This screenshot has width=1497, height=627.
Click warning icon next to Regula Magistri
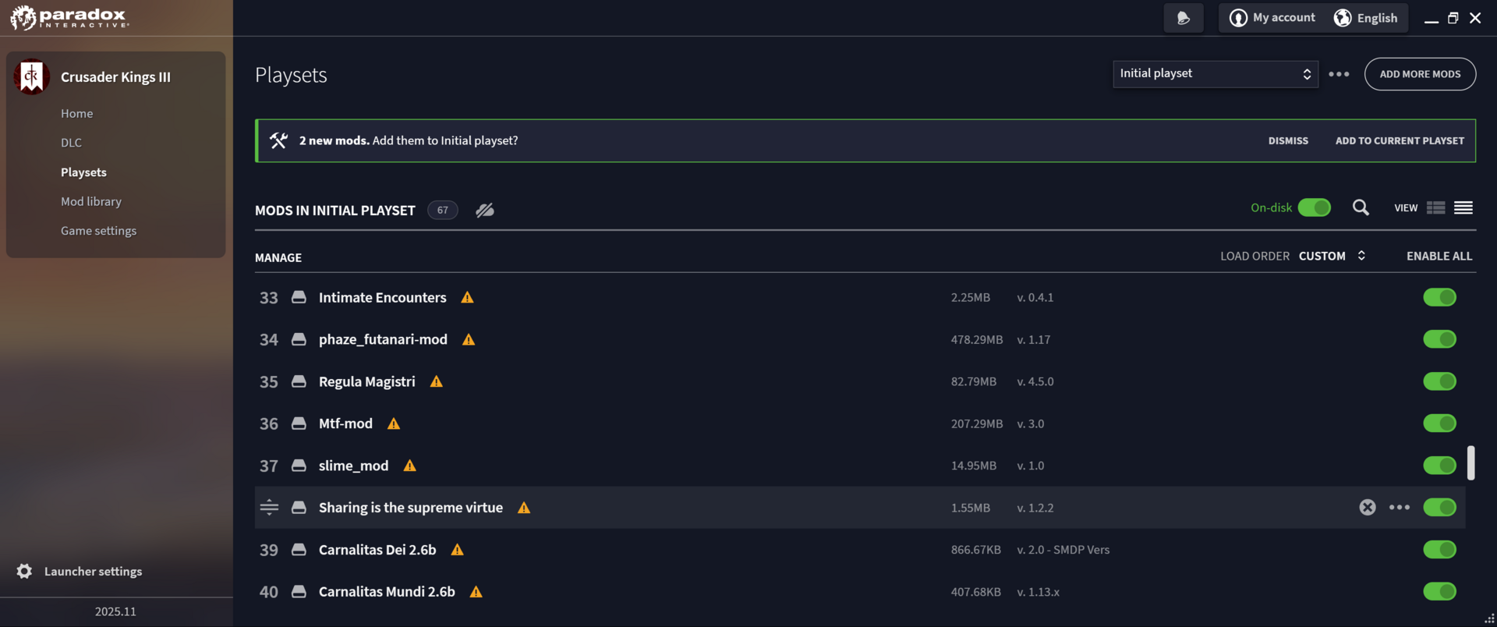point(437,381)
